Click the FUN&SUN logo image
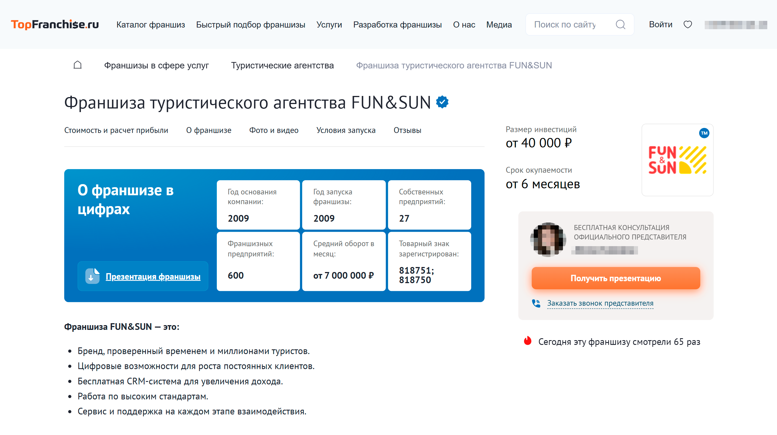Screen dimensions: 777x435 pos(677,160)
